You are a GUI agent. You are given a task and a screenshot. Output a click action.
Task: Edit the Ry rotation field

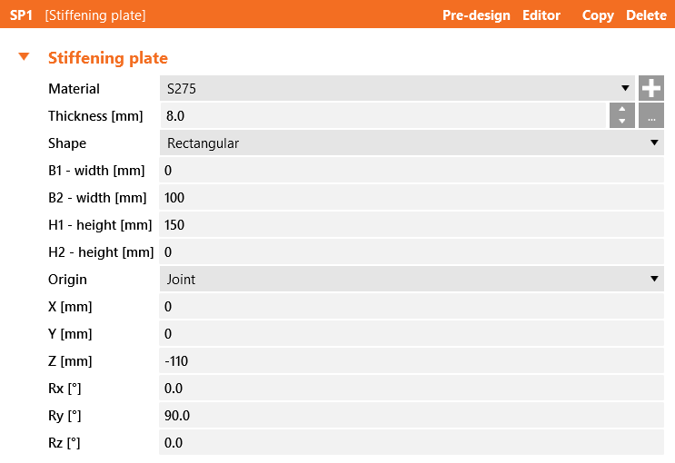pyautogui.click(x=411, y=415)
